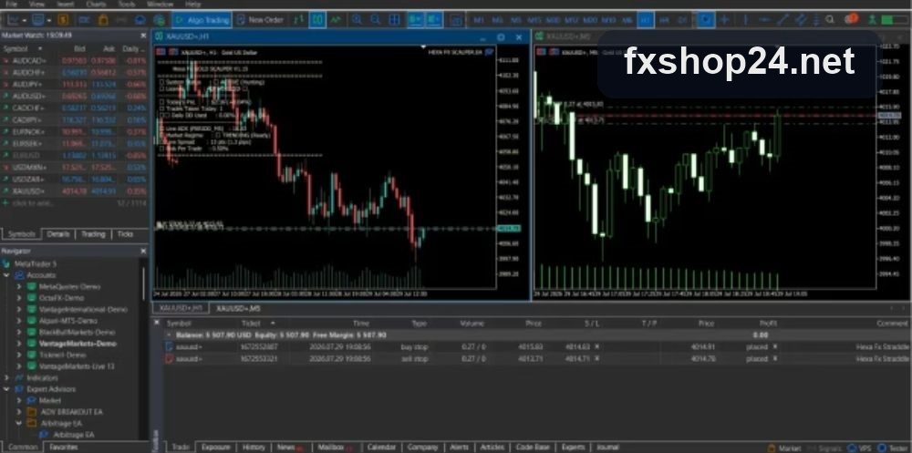Open the Journal tab in Toolbox

pyautogui.click(x=607, y=448)
